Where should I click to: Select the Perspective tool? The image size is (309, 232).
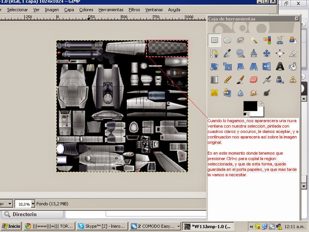pyautogui.click(x=254, y=67)
